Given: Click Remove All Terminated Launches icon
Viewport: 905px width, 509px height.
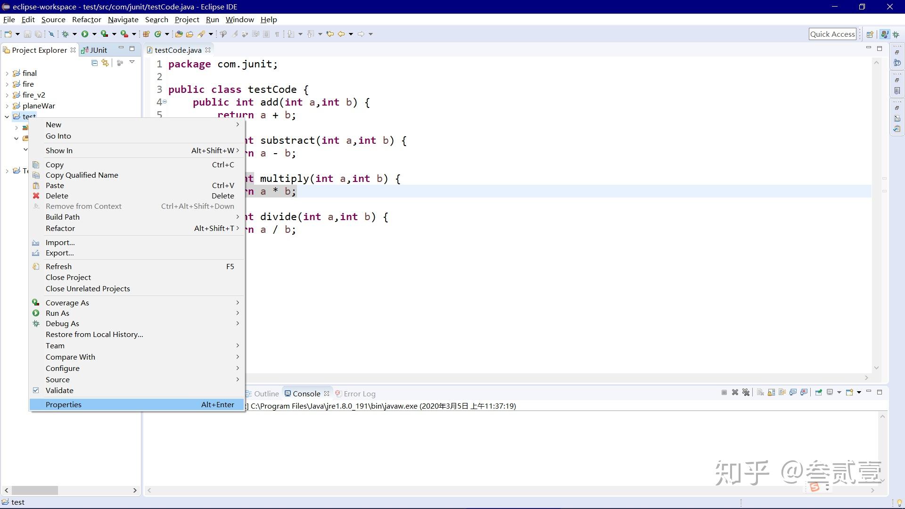Looking at the screenshot, I should [746, 393].
